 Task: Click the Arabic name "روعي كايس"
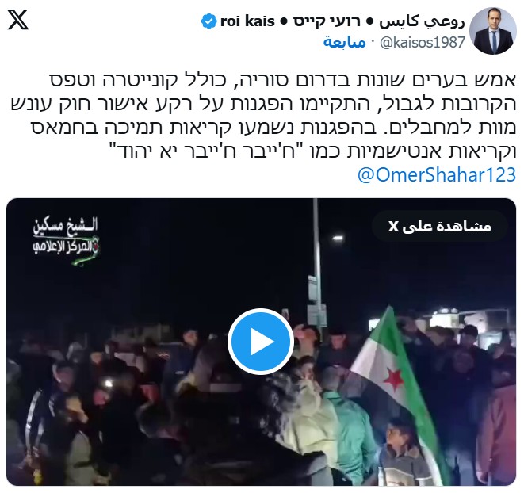422,22
